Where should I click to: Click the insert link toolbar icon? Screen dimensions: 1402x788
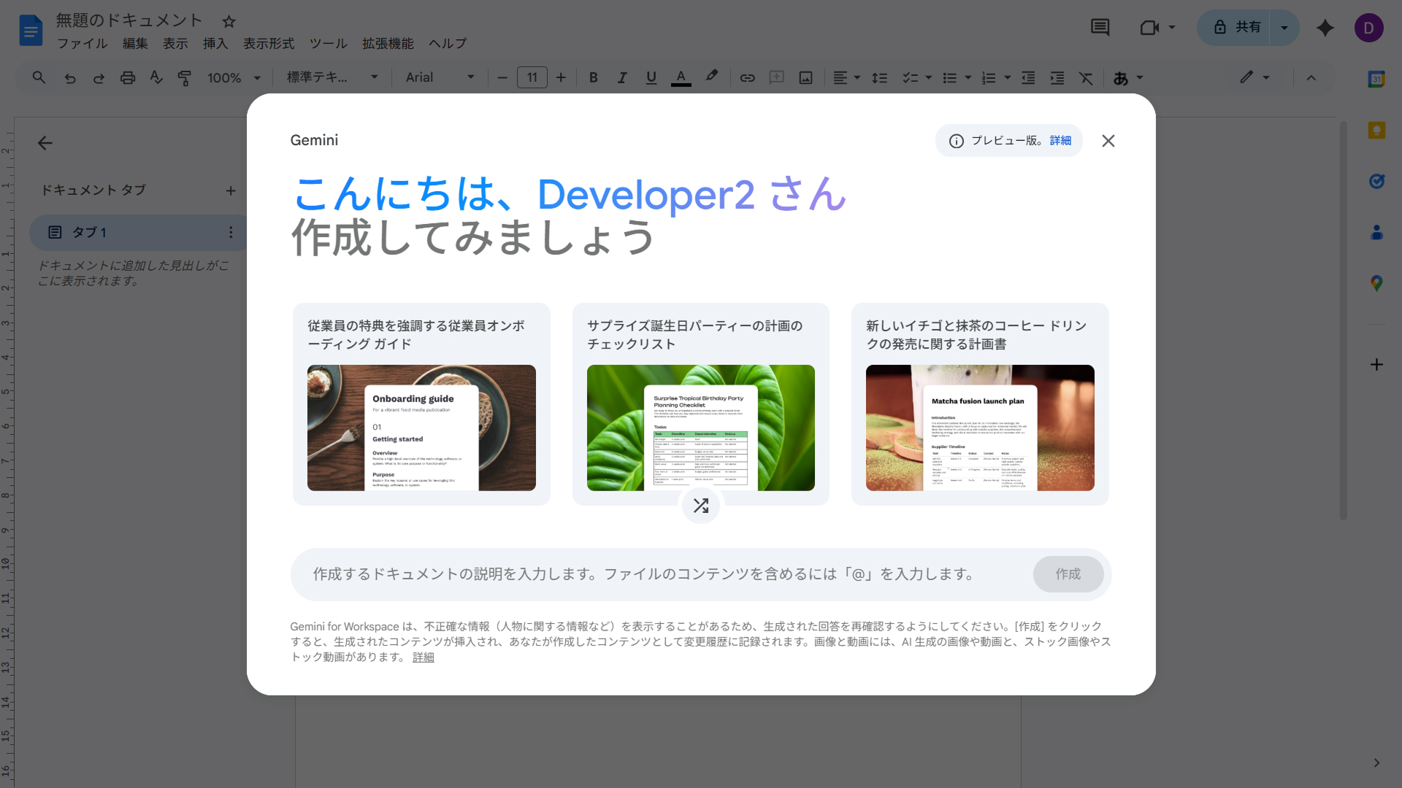(747, 78)
